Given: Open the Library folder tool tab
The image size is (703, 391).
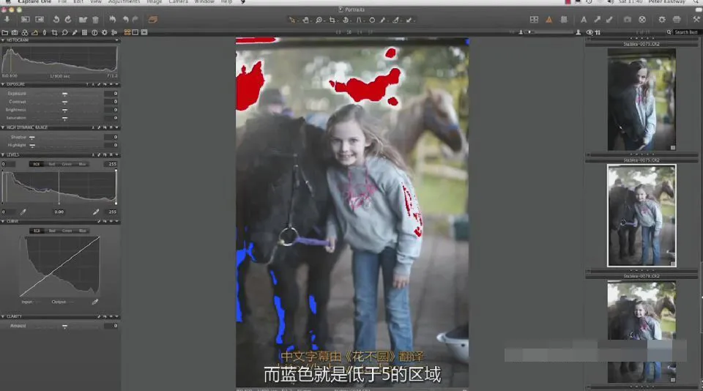Looking at the screenshot, I should pos(5,32).
